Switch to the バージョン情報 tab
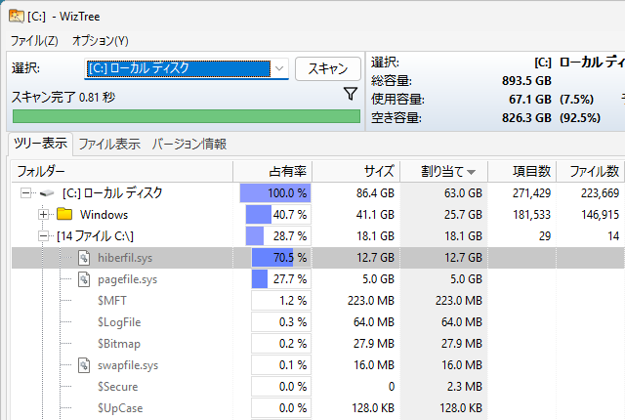The width and height of the screenshot is (625, 420). (188, 144)
